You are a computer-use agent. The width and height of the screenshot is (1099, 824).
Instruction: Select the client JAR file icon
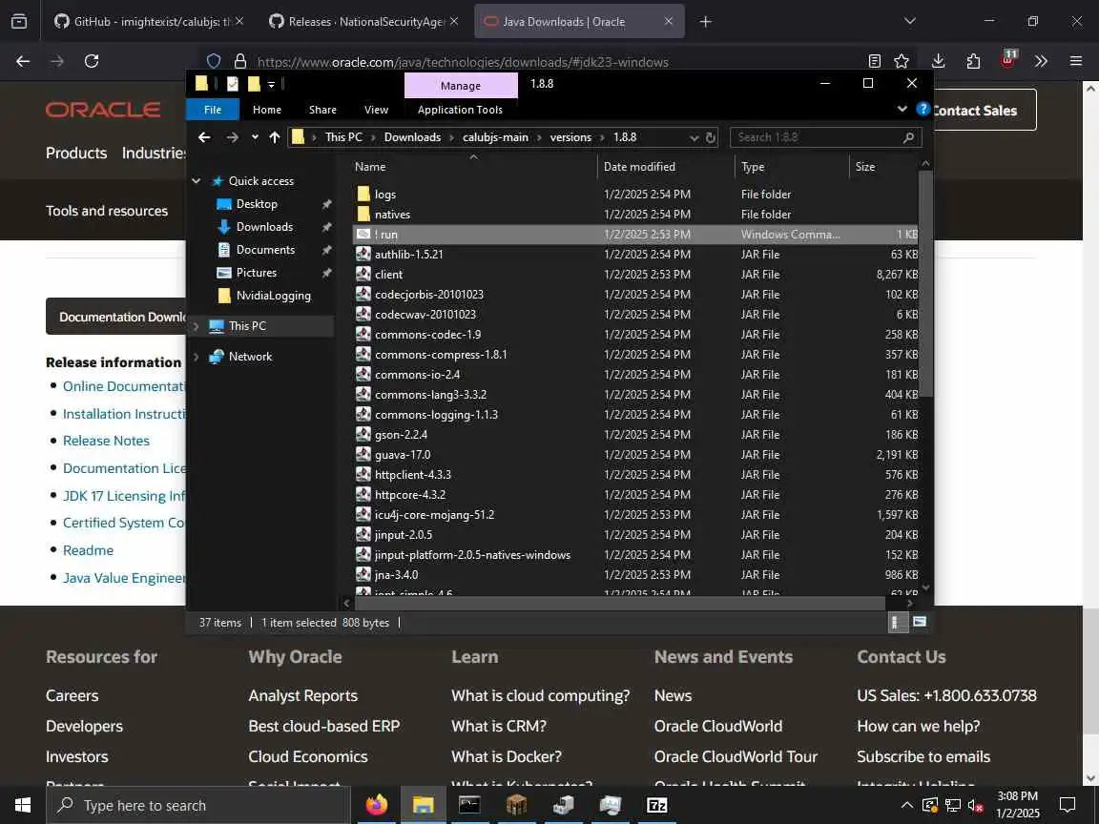(363, 274)
